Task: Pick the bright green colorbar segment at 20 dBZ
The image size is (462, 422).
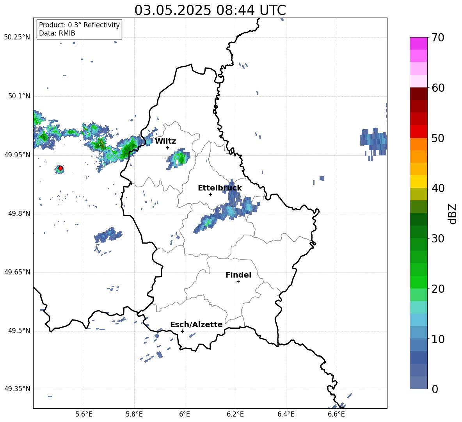Action: click(x=418, y=282)
